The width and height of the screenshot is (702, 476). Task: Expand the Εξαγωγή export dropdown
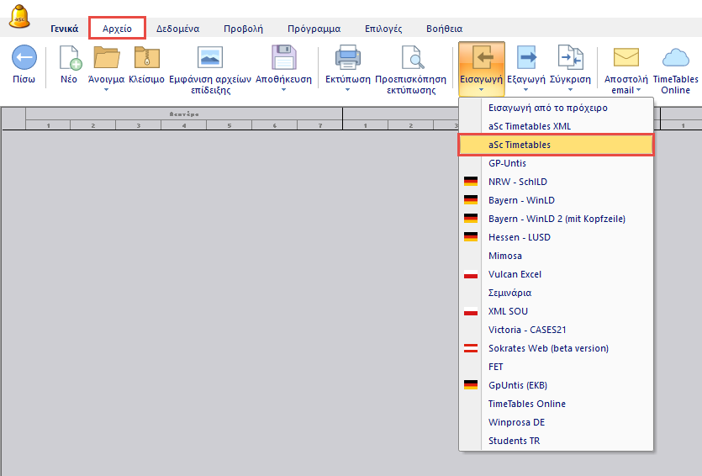tap(526, 90)
